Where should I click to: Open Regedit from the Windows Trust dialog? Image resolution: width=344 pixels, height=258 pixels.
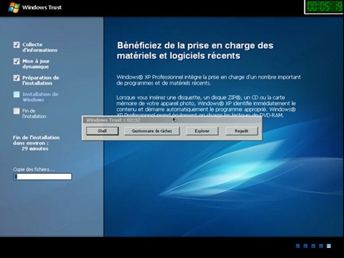[x=242, y=131]
